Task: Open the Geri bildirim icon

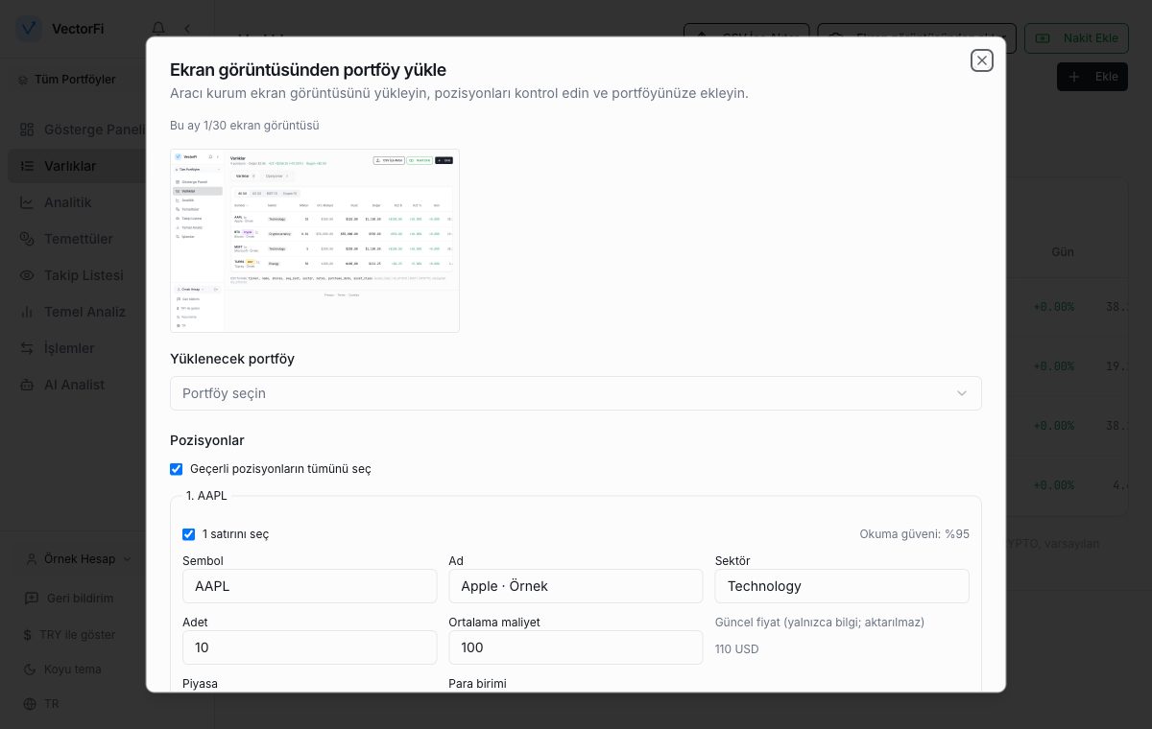Action: [31, 599]
